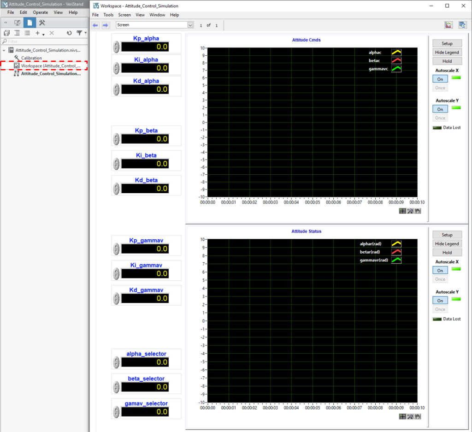The image size is (472, 432).
Task: Collapse the VeriStand side pane with double chevron
Action: (x=6, y=23)
